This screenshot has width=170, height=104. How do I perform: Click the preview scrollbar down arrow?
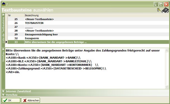[167, 87]
